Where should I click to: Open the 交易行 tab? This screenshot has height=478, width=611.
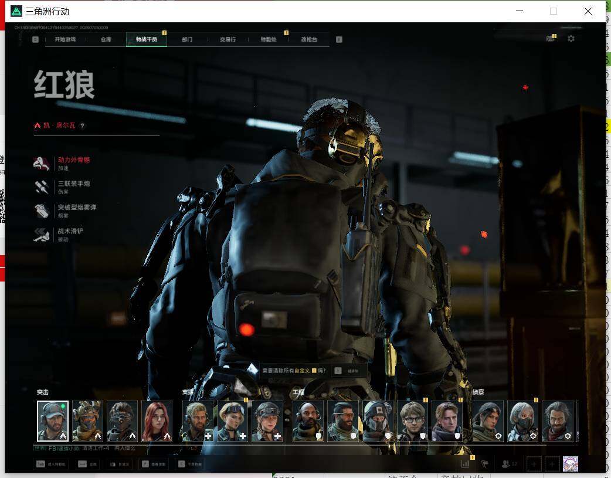click(228, 39)
